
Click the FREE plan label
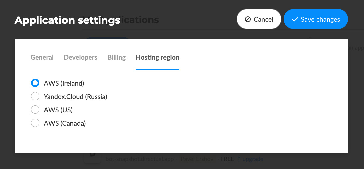227,159
